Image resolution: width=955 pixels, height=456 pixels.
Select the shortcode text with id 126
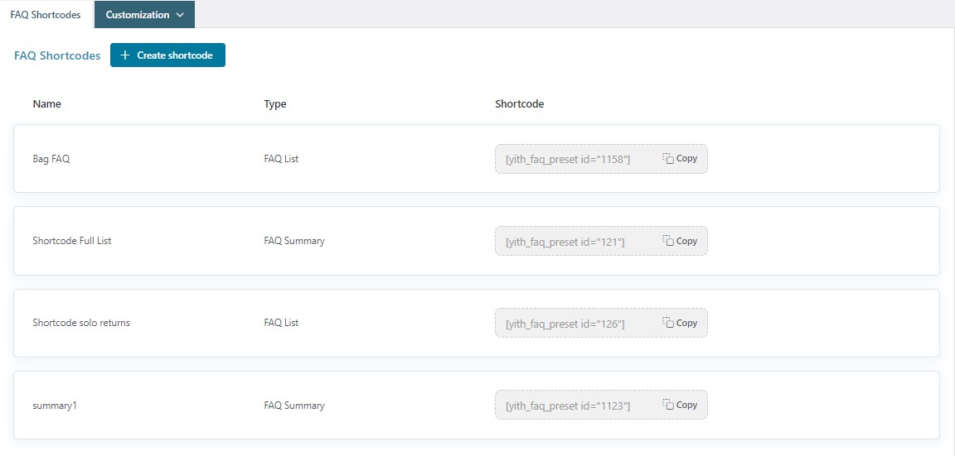pos(565,324)
